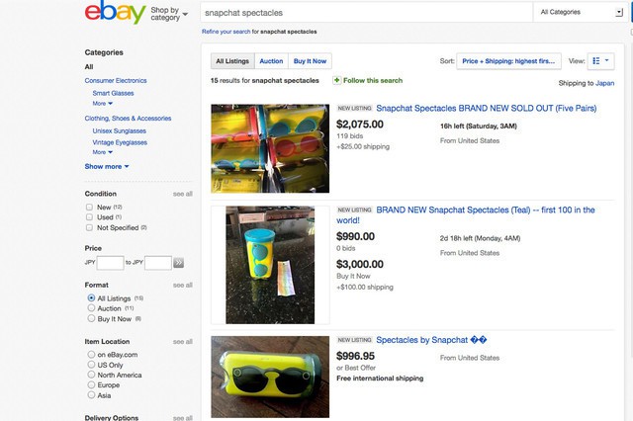Expand Shop by category menu
633x421 pixels.
point(166,14)
